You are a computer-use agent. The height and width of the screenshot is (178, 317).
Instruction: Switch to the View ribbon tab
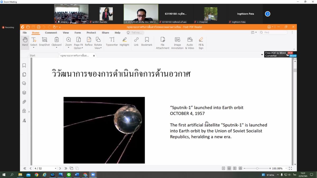click(x=66, y=33)
